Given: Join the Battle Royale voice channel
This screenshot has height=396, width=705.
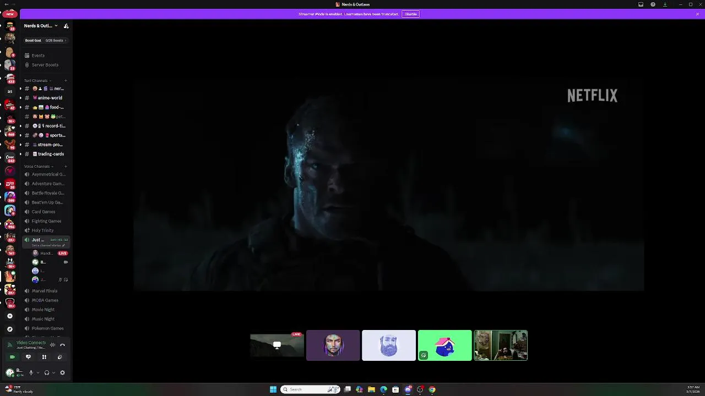Looking at the screenshot, I should pos(46,193).
